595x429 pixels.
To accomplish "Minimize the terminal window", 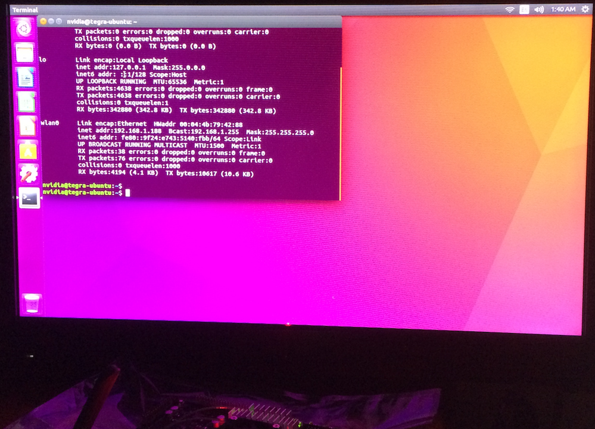I will click(x=51, y=20).
